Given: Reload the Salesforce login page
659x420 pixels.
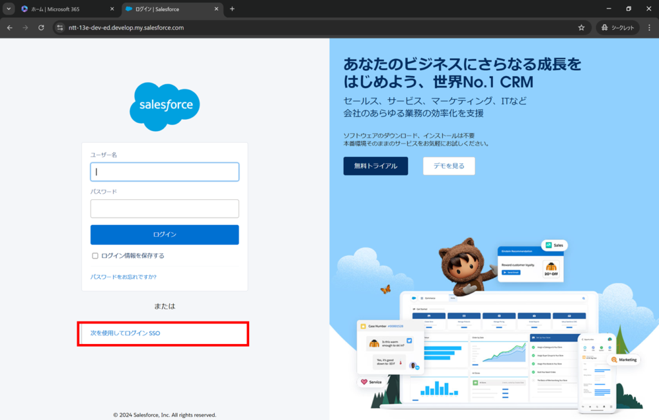Looking at the screenshot, I should point(41,28).
